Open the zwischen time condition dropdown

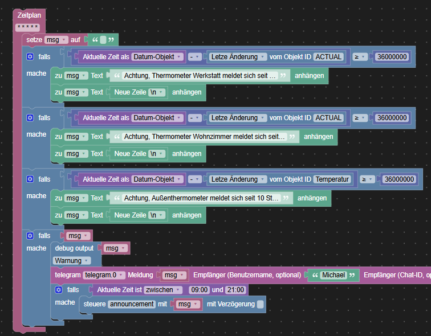coord(164,290)
